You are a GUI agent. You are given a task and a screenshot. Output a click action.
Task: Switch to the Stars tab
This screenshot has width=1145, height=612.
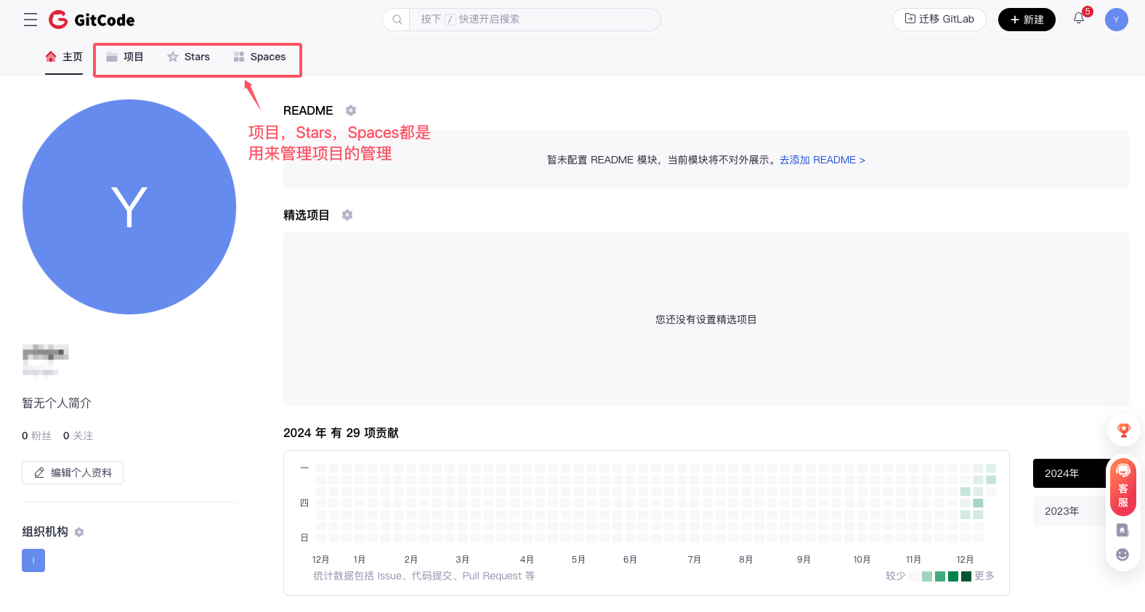[x=188, y=57]
